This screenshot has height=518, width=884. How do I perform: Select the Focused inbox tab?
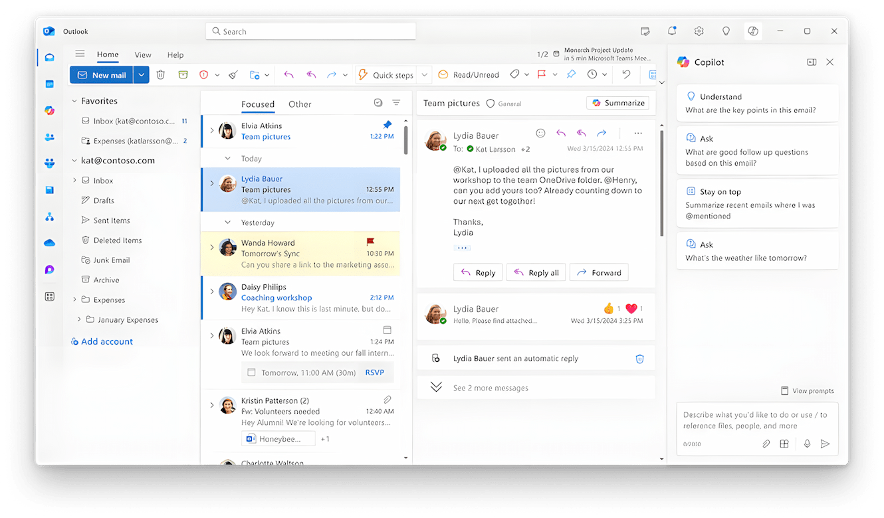point(258,104)
